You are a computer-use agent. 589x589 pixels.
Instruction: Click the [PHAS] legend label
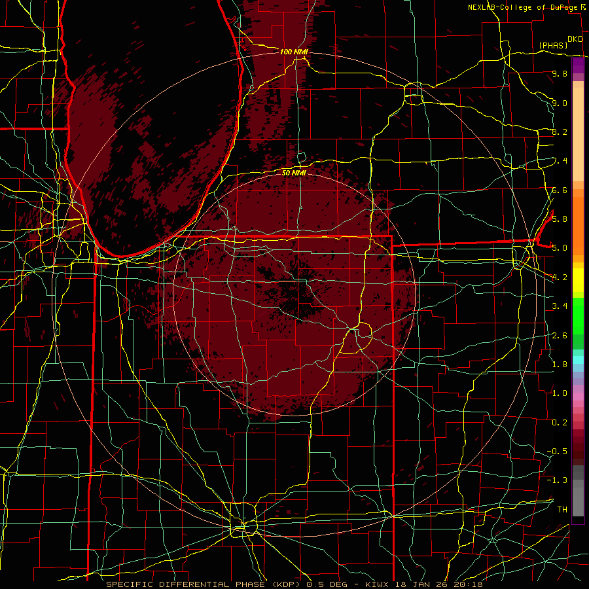point(553,46)
